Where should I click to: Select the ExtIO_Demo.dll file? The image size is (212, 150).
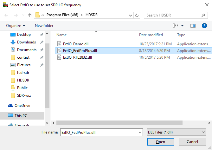pyautogui.click(x=76, y=44)
